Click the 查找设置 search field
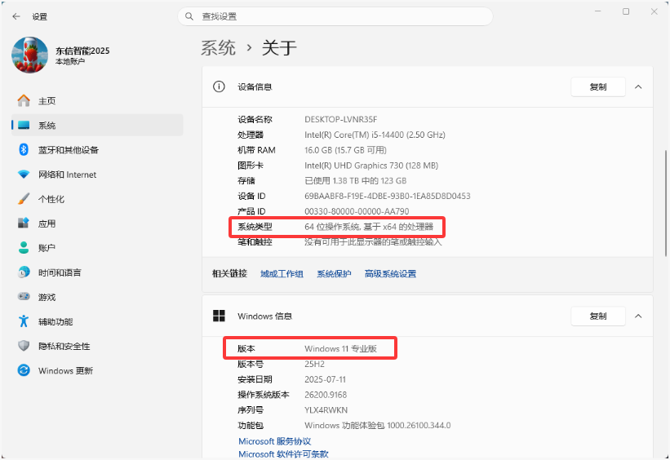This screenshot has width=670, height=460. pos(335,16)
